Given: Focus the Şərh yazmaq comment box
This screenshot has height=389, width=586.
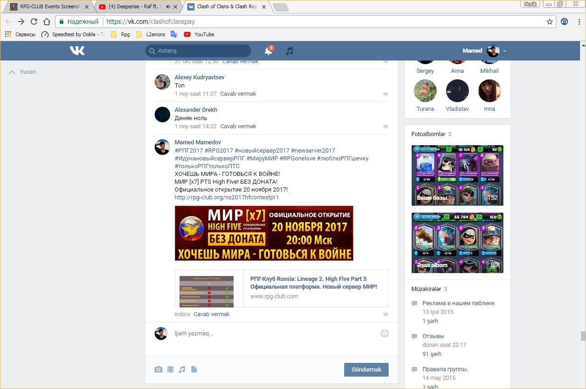Looking at the screenshot, I should pos(275,334).
